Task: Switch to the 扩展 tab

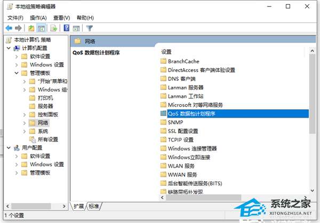Action: [x=78, y=207]
